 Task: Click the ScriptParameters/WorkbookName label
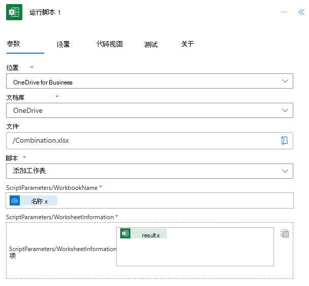52,188
